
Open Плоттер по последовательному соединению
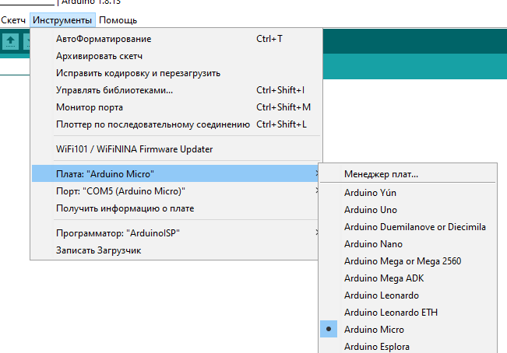[153, 124]
